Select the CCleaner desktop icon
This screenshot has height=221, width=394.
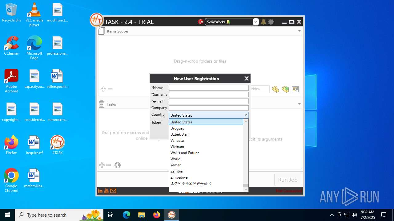tap(11, 46)
